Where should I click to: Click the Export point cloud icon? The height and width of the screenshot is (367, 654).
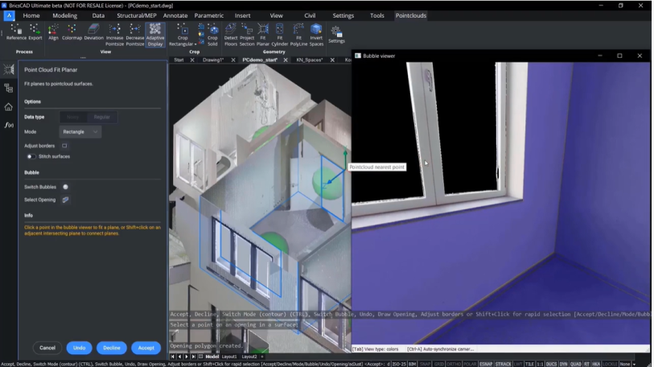[x=35, y=32]
